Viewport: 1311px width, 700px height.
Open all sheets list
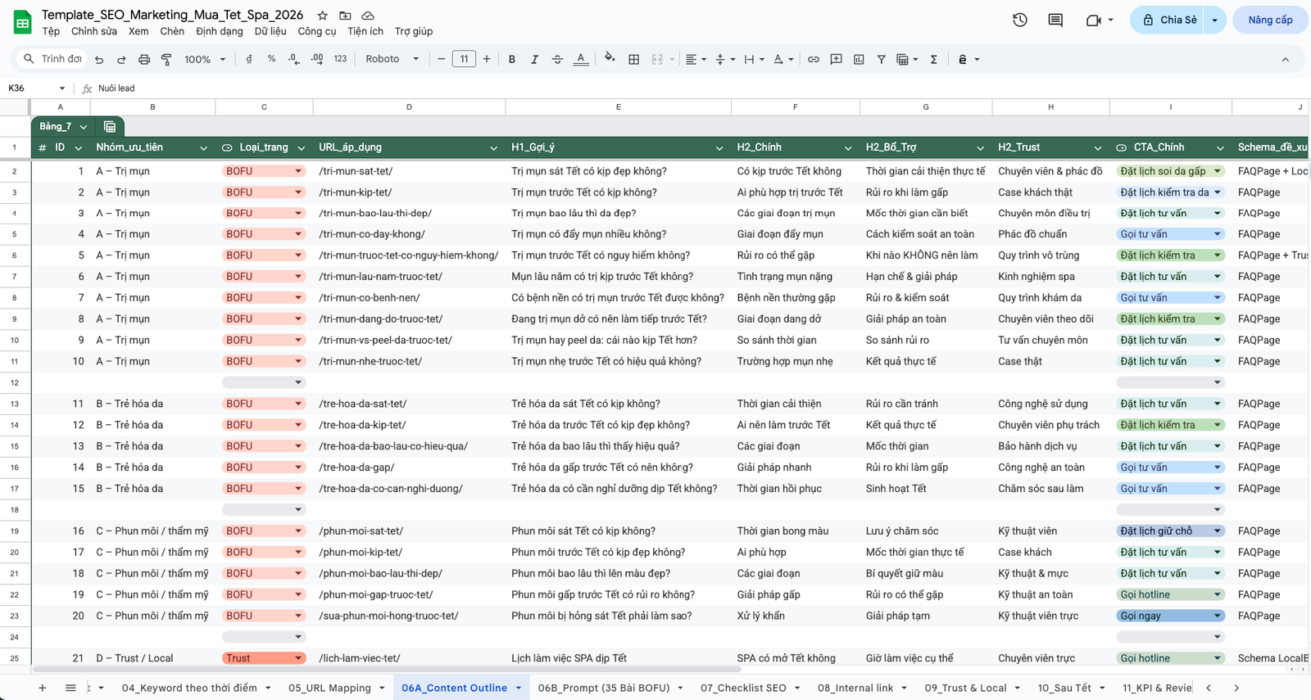(x=70, y=688)
